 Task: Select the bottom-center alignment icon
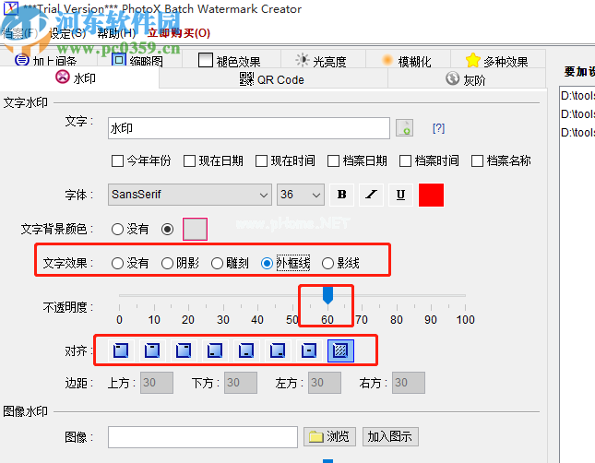click(246, 350)
